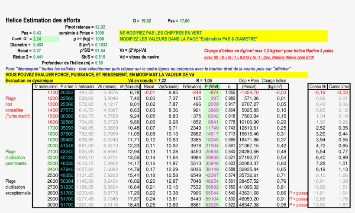This screenshot has height=213, width=355.
Task: Click the Pas value 0,43
Action: pyautogui.click(x=37, y=33)
